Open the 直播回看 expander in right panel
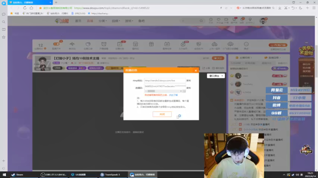Viewport: 318px width, 178px height. 273,58
